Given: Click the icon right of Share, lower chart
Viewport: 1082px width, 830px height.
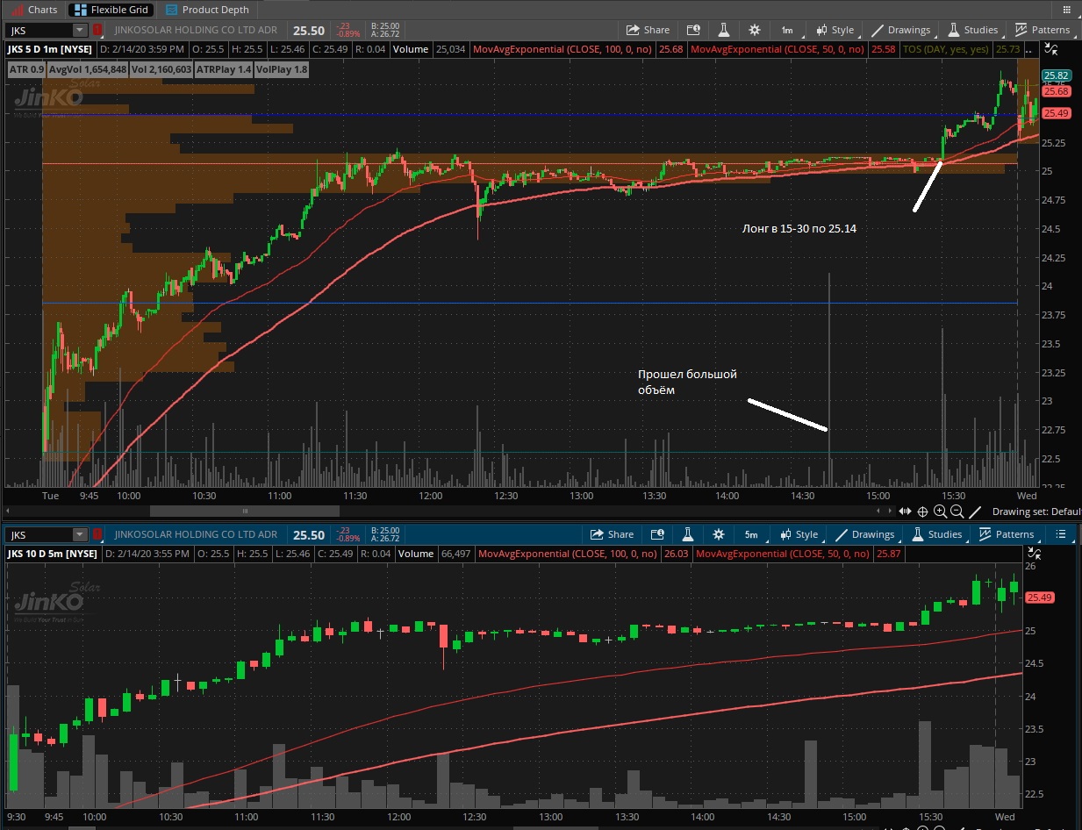Looking at the screenshot, I should [657, 534].
